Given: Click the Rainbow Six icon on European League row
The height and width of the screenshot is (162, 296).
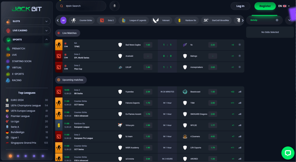Looking at the screenshot, I should pos(59,125).
